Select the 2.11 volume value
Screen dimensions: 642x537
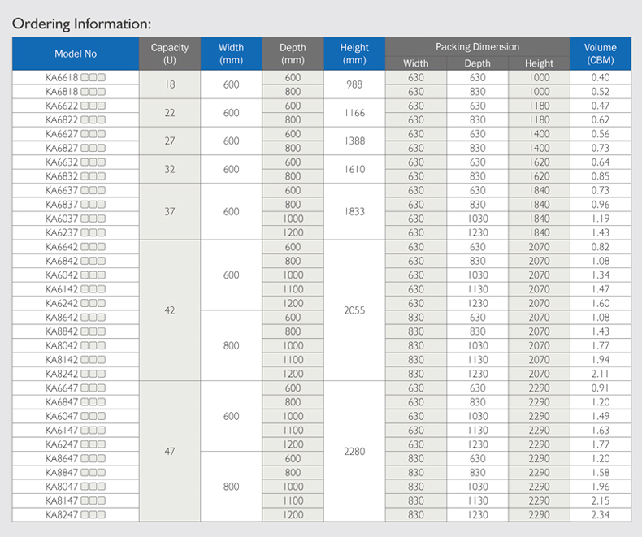click(600, 374)
